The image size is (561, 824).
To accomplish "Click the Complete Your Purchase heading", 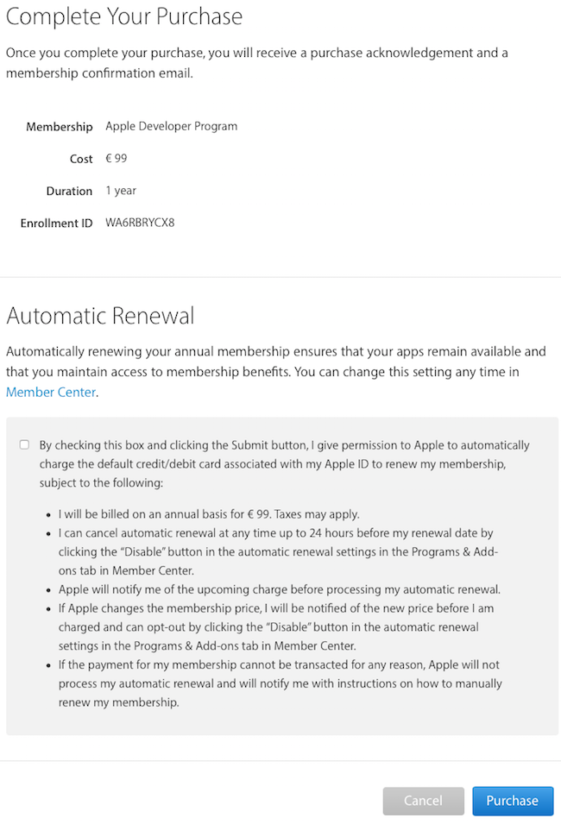I will 124,16.
